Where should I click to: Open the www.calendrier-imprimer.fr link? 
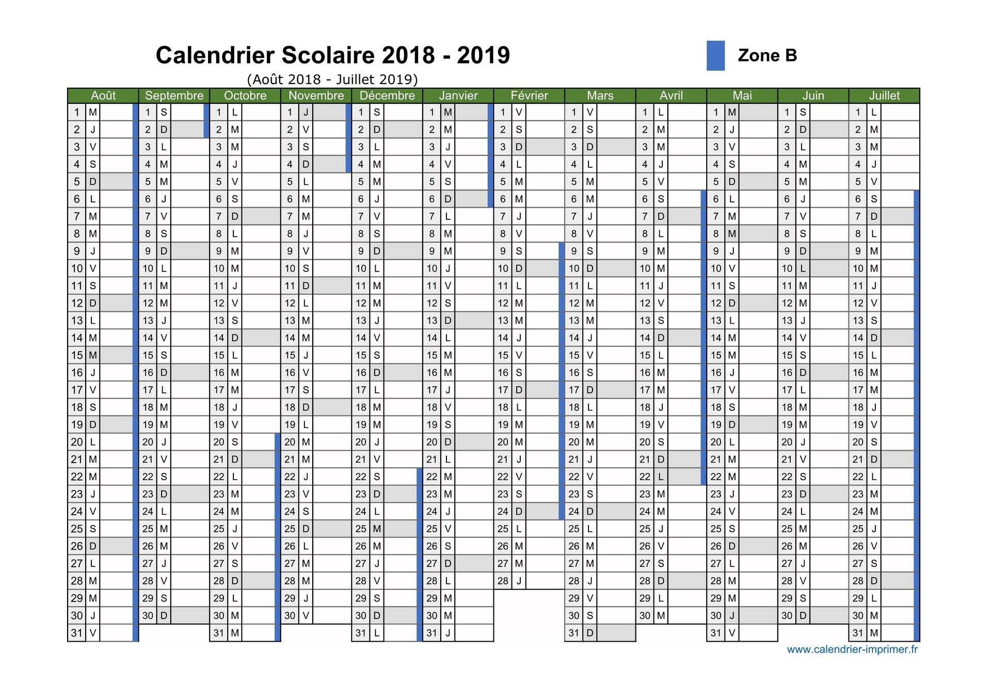[852, 649]
